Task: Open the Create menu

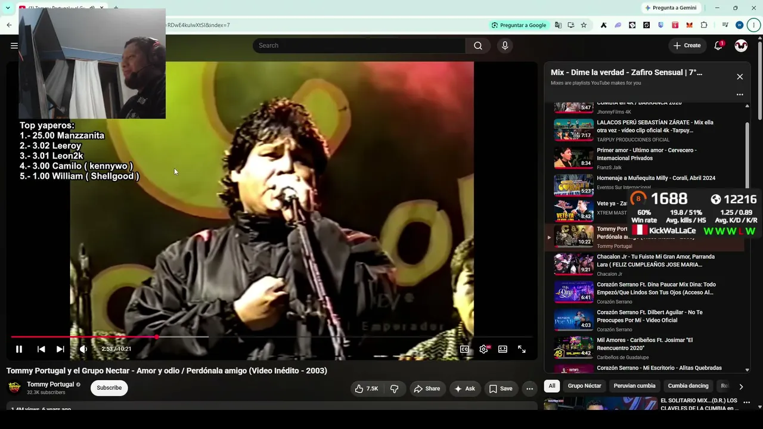Action: pos(687,45)
